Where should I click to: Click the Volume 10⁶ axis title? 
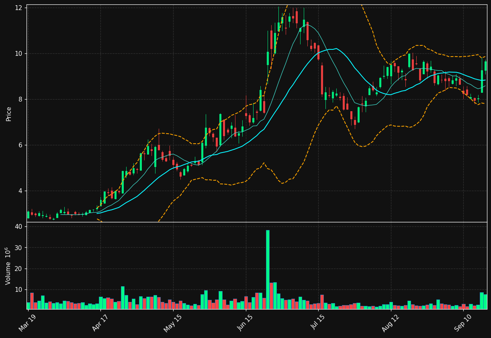tap(8, 266)
